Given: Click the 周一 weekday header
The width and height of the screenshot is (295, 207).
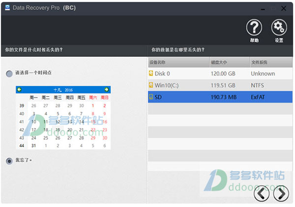Looking at the screenshot, I should tap(33, 98).
